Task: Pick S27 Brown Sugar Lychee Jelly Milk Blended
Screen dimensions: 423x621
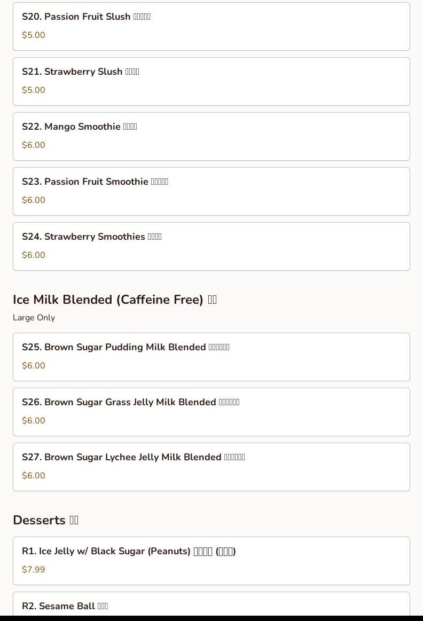Action: click(x=211, y=467)
